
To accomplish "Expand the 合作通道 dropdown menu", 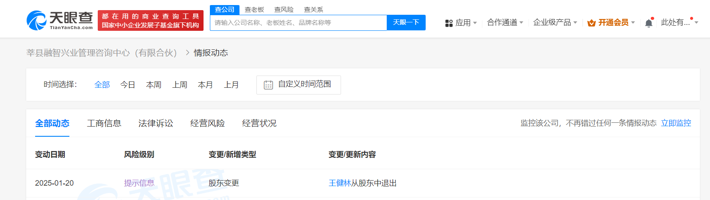I will click(x=505, y=22).
